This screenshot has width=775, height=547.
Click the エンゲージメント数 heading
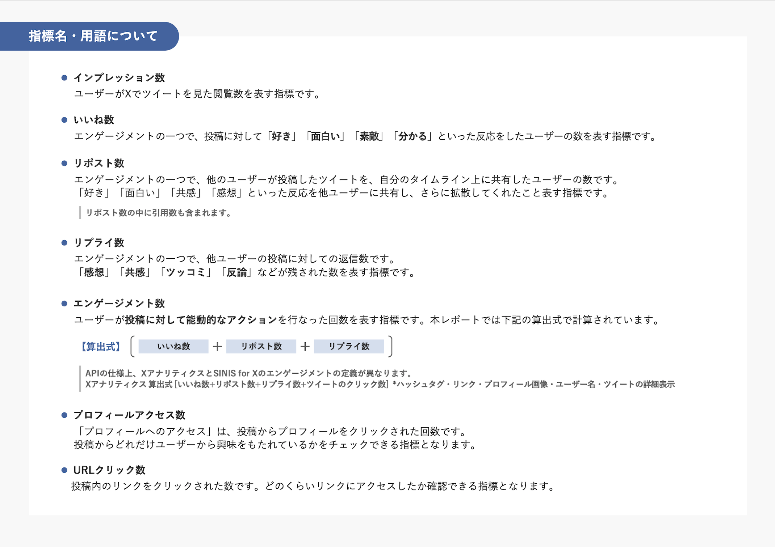click(x=119, y=304)
